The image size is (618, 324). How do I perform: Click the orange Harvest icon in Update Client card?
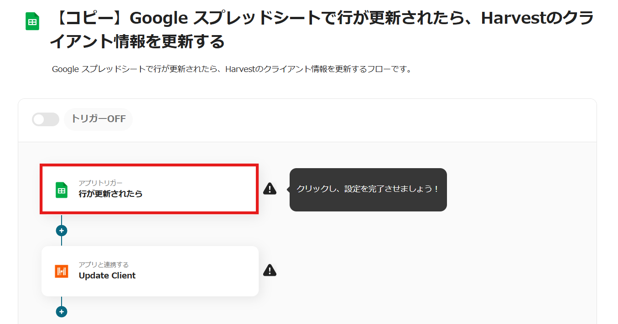click(x=62, y=271)
